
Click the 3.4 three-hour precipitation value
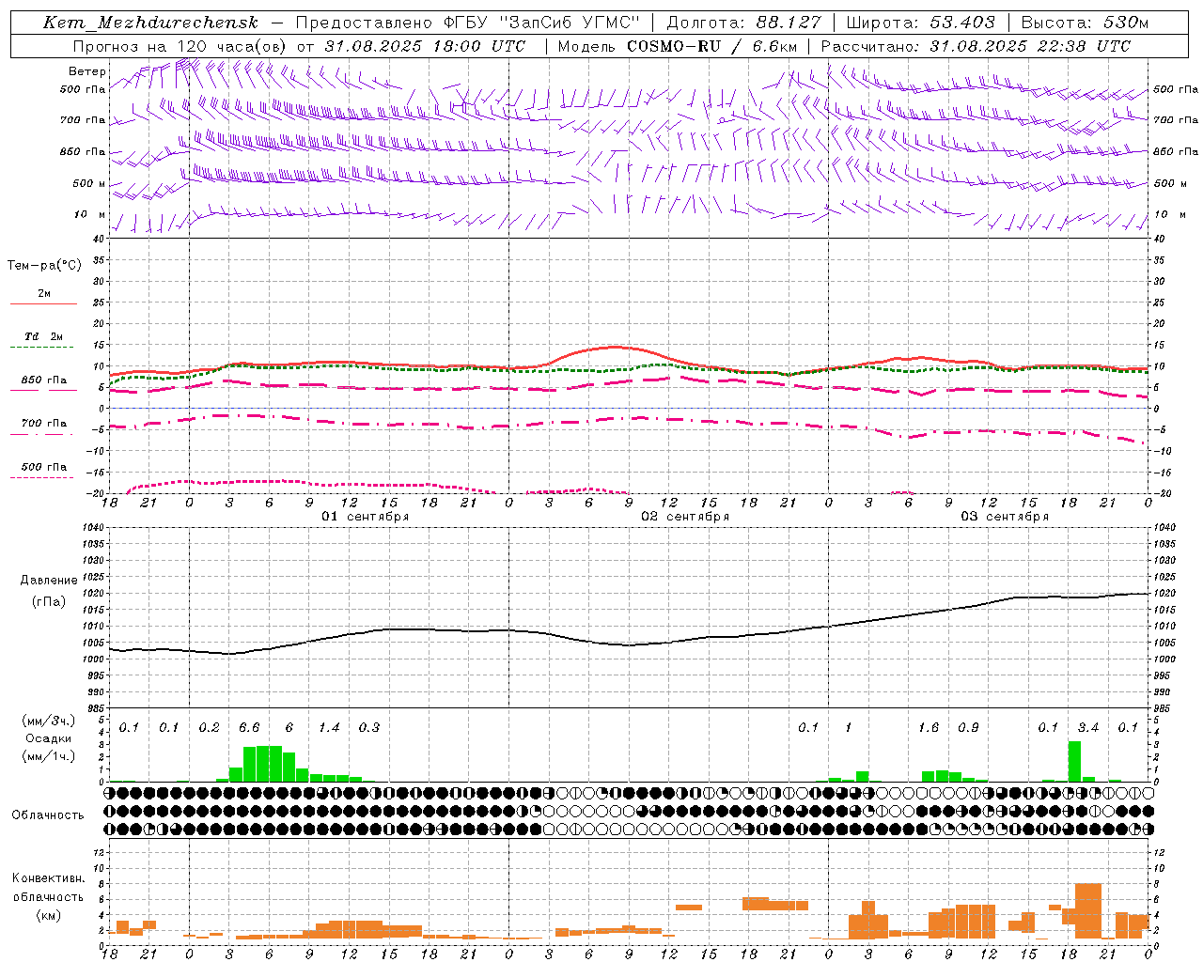tap(1088, 727)
